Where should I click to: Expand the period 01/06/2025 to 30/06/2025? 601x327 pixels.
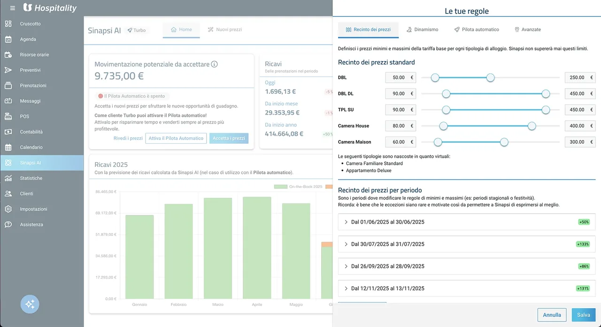[467, 222]
